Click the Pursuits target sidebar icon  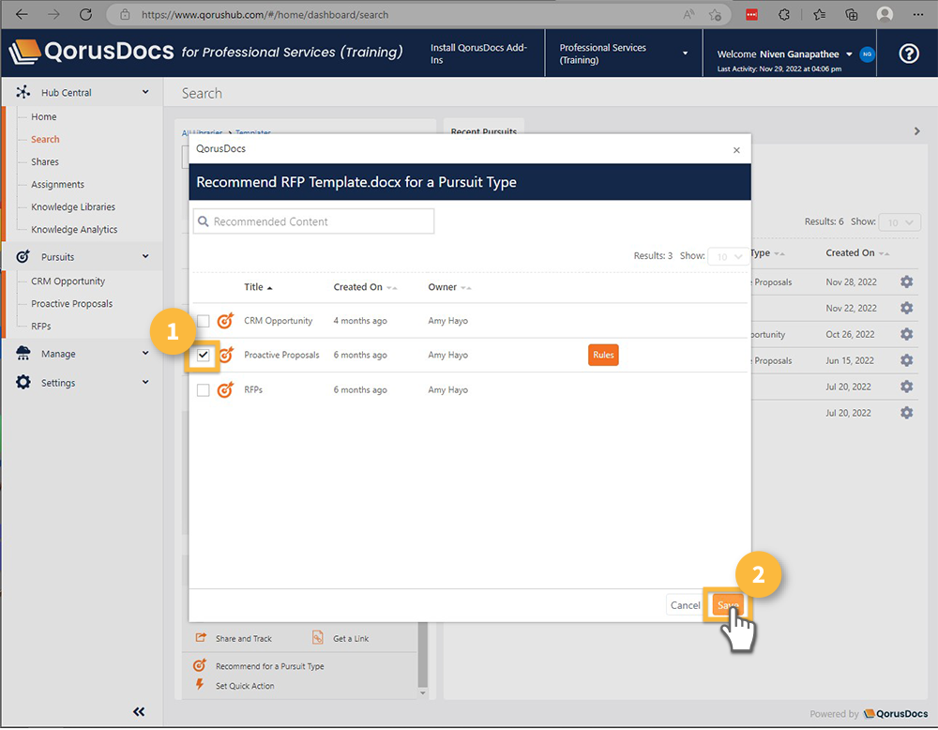(23, 257)
